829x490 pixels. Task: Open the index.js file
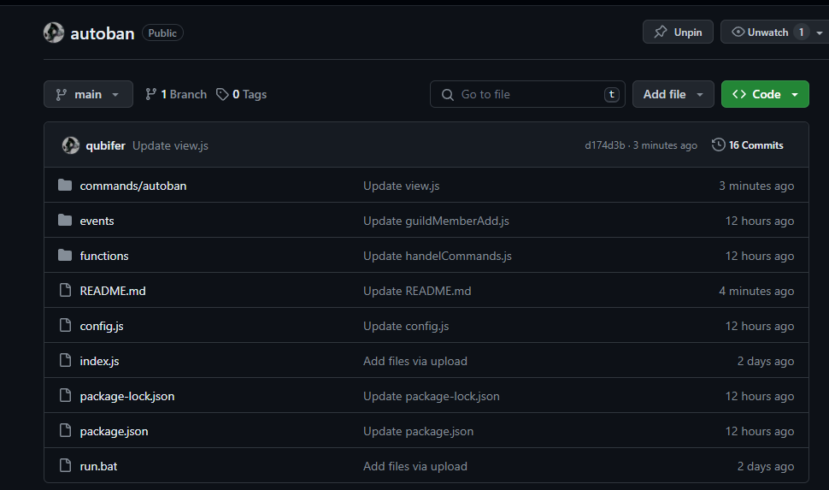[x=99, y=361]
